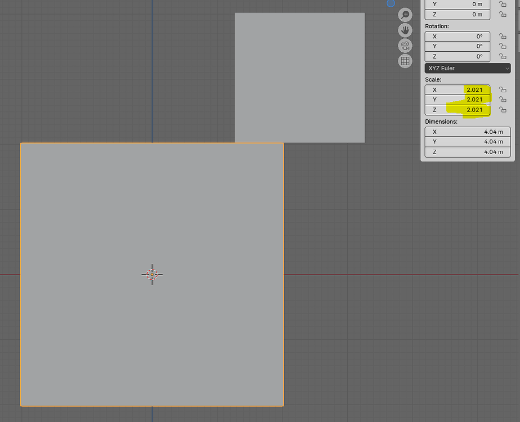The width and height of the screenshot is (520, 422).
Task: Click the Rotation X field
Action: coord(458,37)
